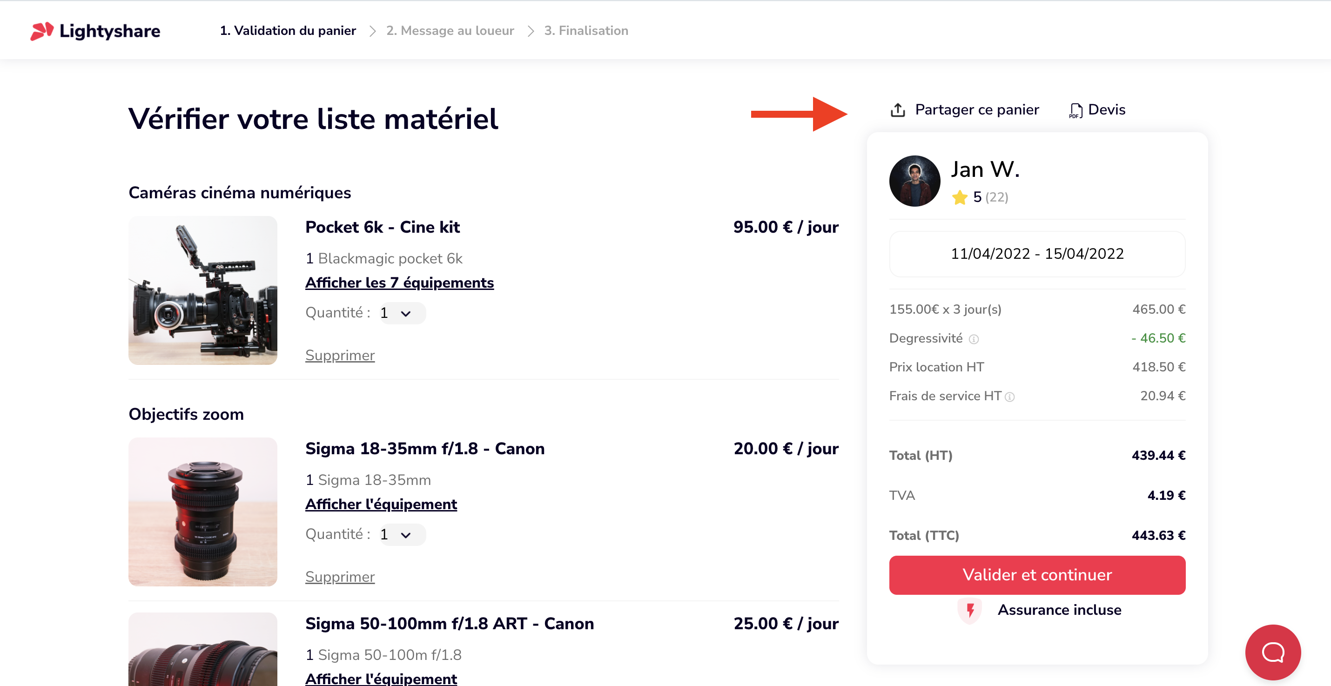
Task: Click the Frais de service HT value 20.94 €
Action: [1163, 396]
